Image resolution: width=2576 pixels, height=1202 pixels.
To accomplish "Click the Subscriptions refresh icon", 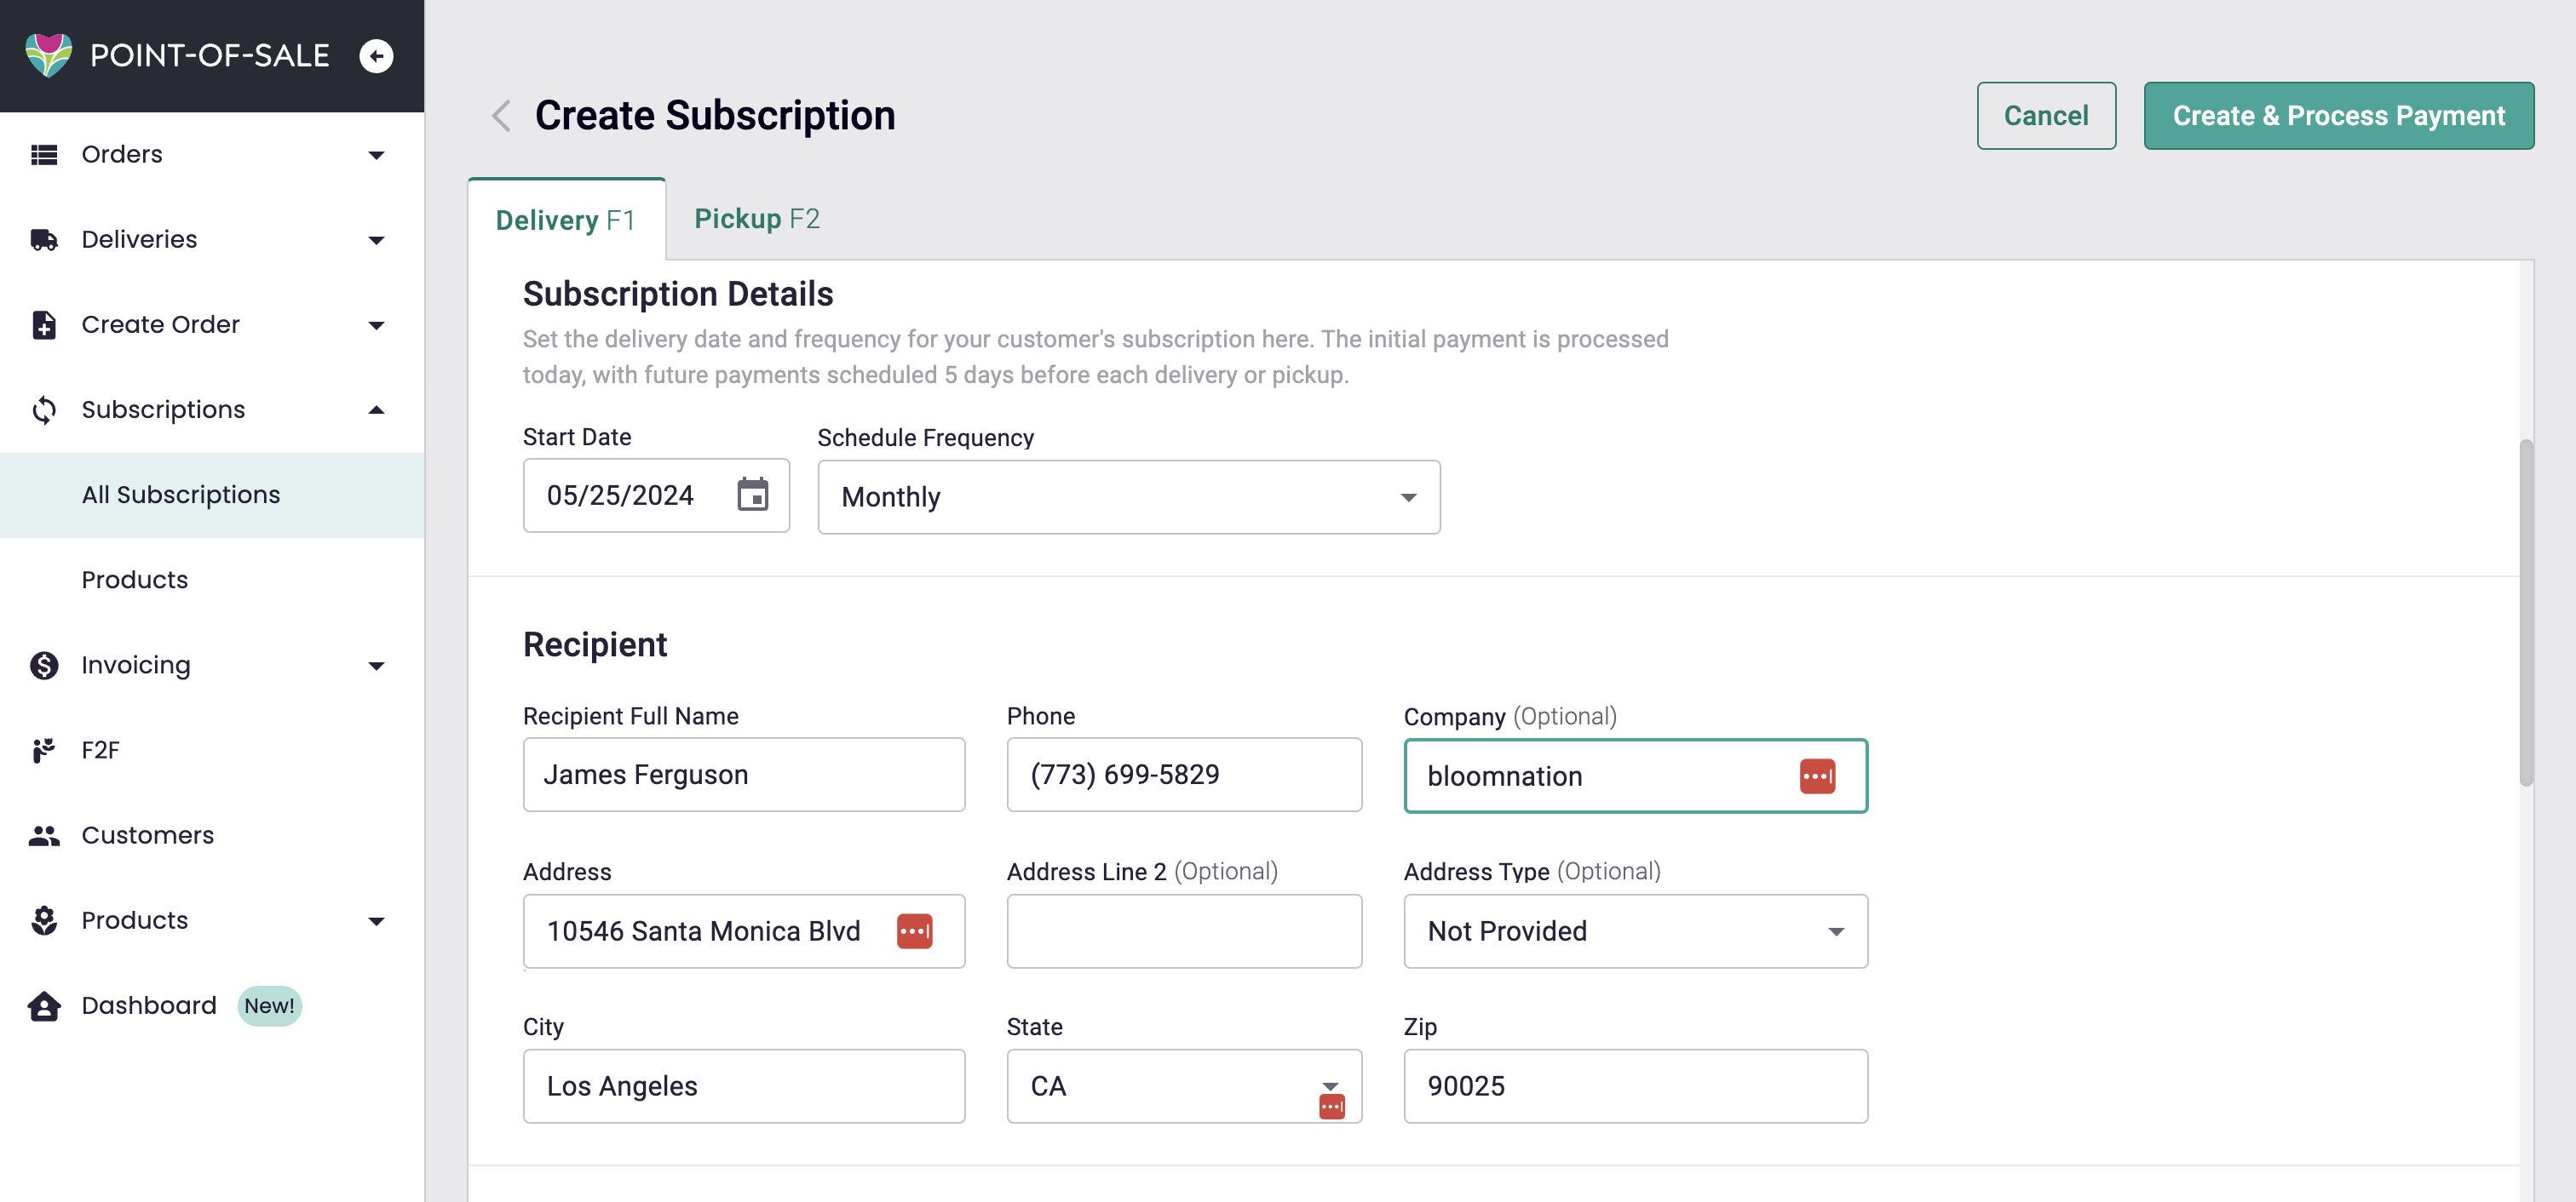I will click(44, 409).
